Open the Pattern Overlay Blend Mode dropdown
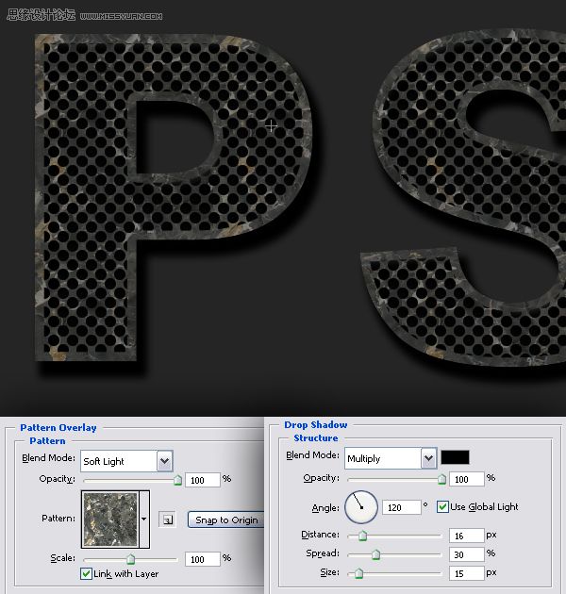This screenshot has width=566, height=594. tap(127, 461)
